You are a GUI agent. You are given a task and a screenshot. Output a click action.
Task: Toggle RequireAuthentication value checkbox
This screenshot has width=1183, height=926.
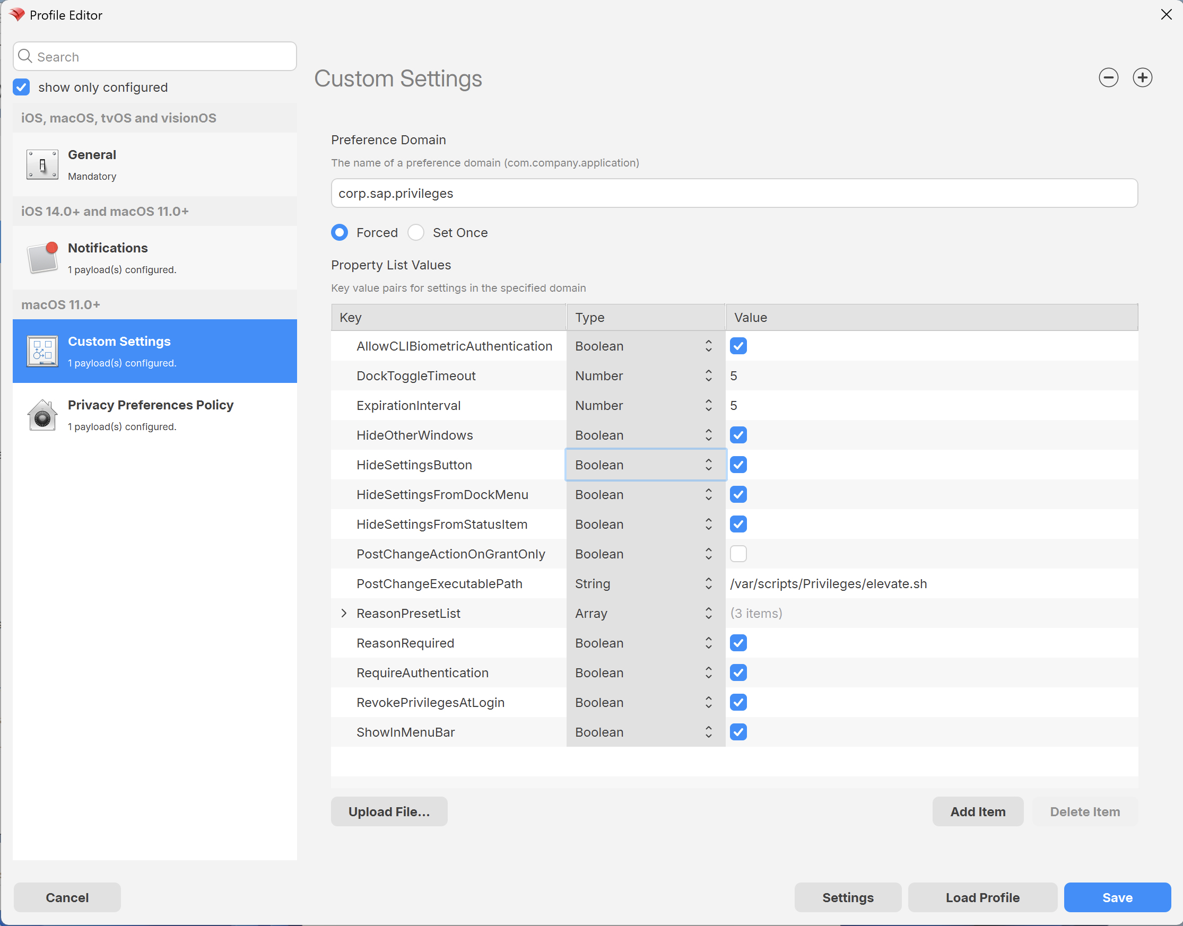coord(738,673)
